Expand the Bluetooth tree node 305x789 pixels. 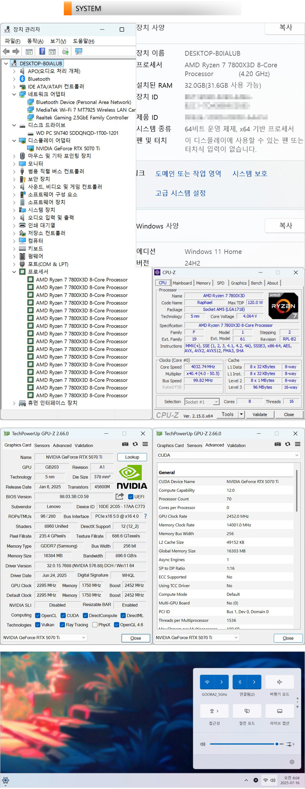[x=14, y=79]
